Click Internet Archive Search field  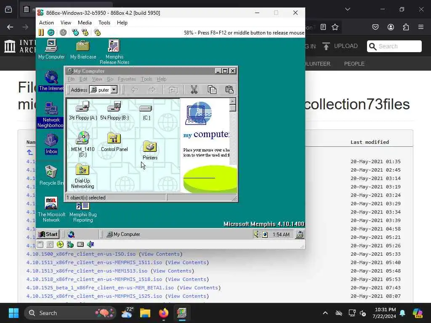click(x=394, y=46)
